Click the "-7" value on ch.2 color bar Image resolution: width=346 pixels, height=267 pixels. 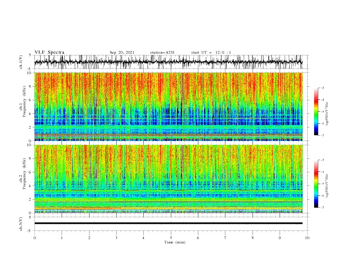[x=322, y=207]
